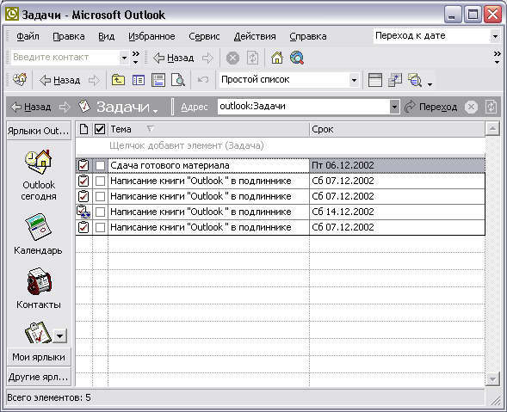Open the Действия menu
This screenshot has height=412, width=507.
coord(255,36)
